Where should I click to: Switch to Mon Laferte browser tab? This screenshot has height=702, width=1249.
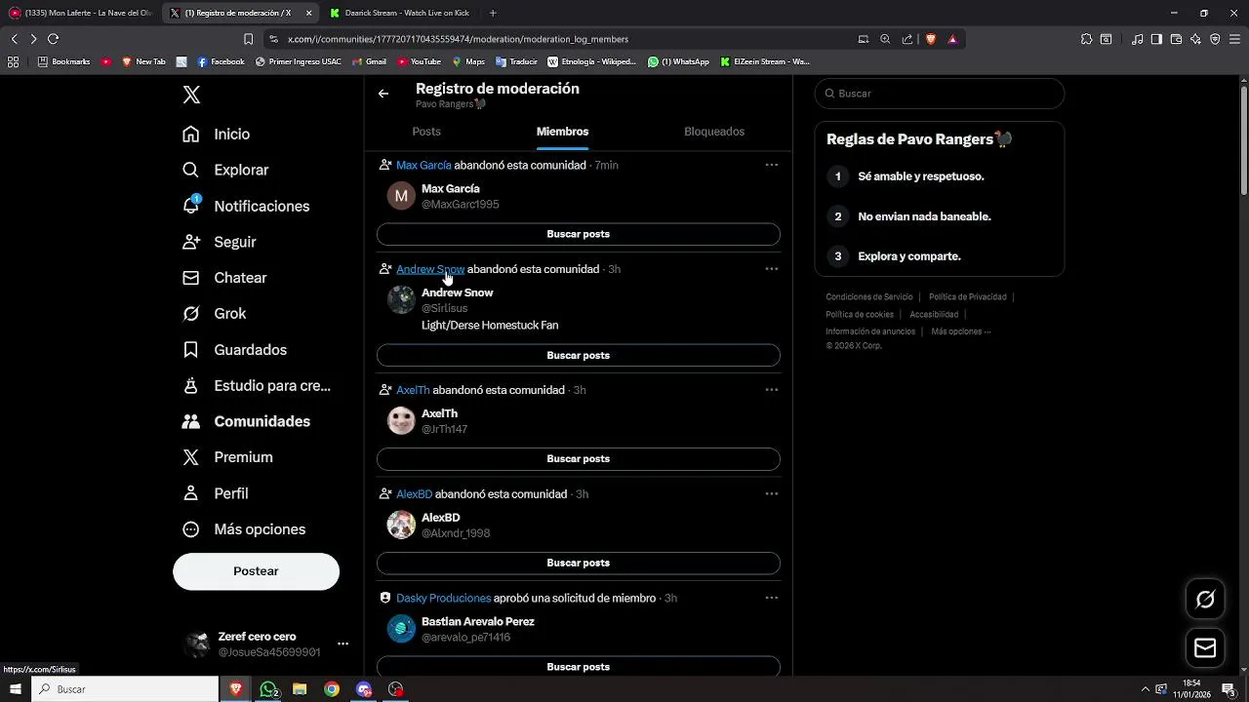(80, 13)
